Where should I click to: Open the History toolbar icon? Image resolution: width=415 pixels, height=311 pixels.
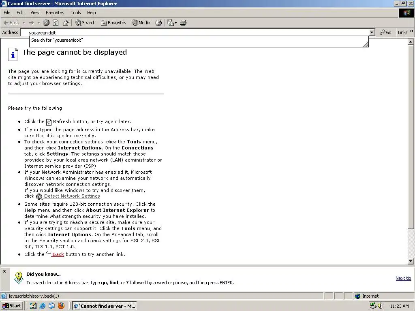[x=158, y=23]
